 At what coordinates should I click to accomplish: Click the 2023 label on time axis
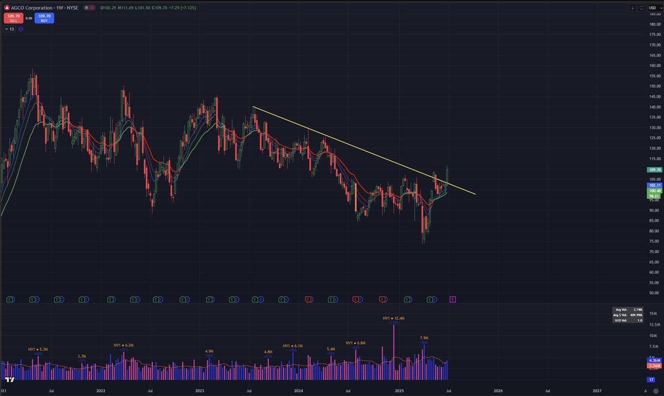click(199, 391)
